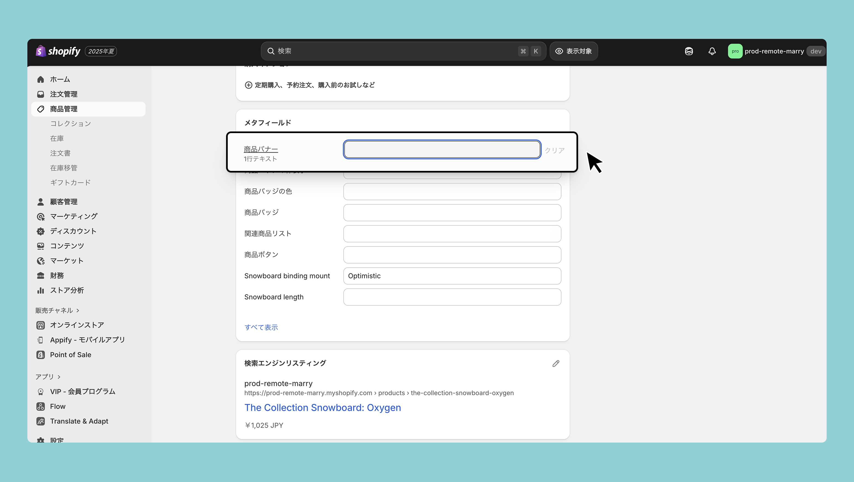Open the Sidekick assistant icon
This screenshot has height=482, width=854.
pyautogui.click(x=689, y=51)
